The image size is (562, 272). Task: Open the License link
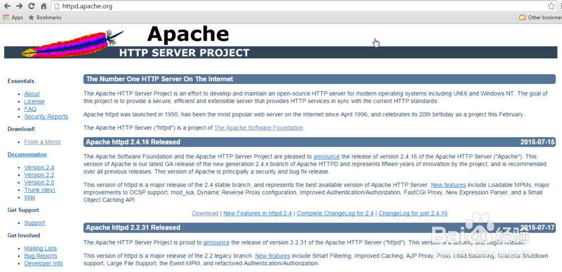pos(34,101)
